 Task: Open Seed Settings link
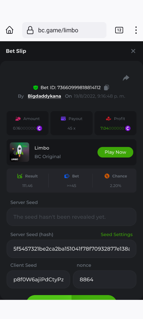(117, 234)
